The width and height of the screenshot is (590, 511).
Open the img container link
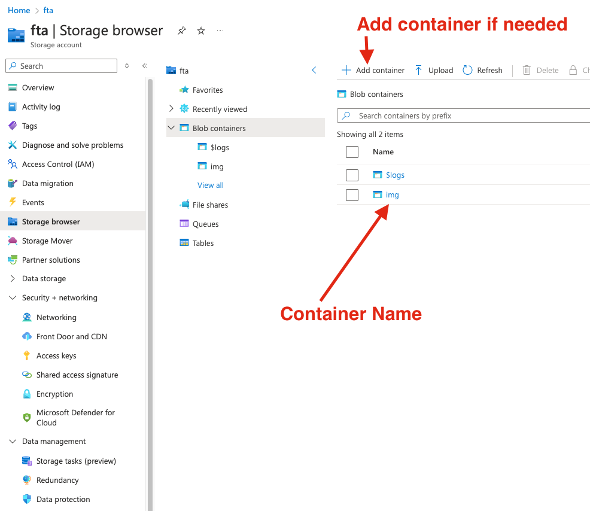tap(392, 195)
